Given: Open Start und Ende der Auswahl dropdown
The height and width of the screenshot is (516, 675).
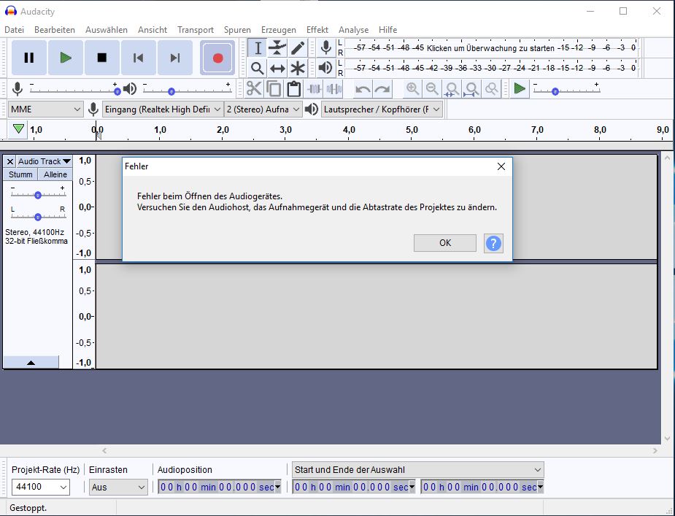Looking at the screenshot, I should [x=417, y=469].
